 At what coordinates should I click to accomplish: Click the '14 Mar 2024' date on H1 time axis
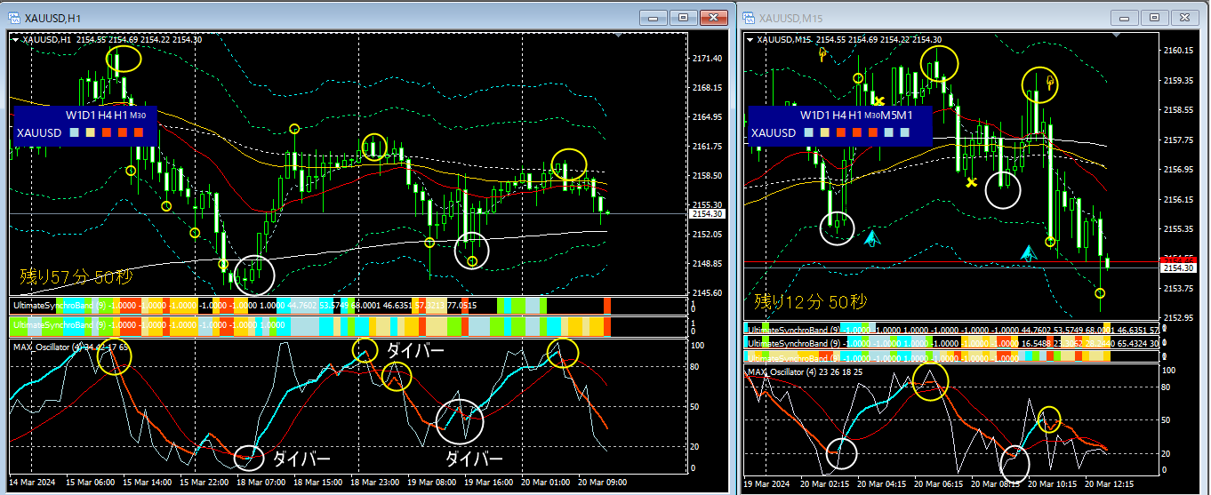(x=31, y=483)
